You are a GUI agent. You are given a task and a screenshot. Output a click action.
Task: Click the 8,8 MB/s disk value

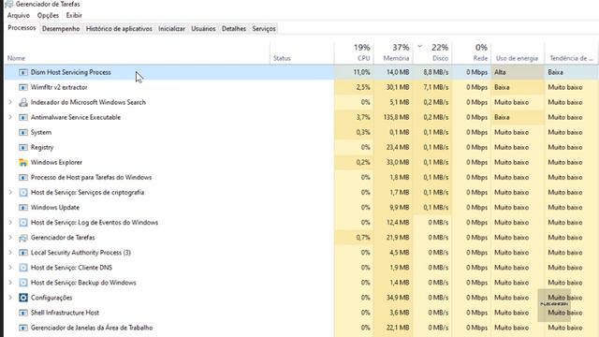436,72
